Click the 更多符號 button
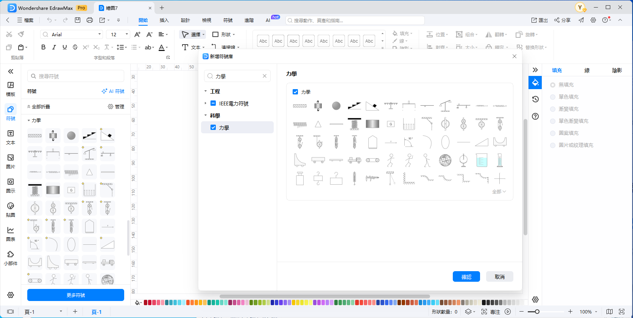Screen dimensions: 633x318 tap(76, 295)
